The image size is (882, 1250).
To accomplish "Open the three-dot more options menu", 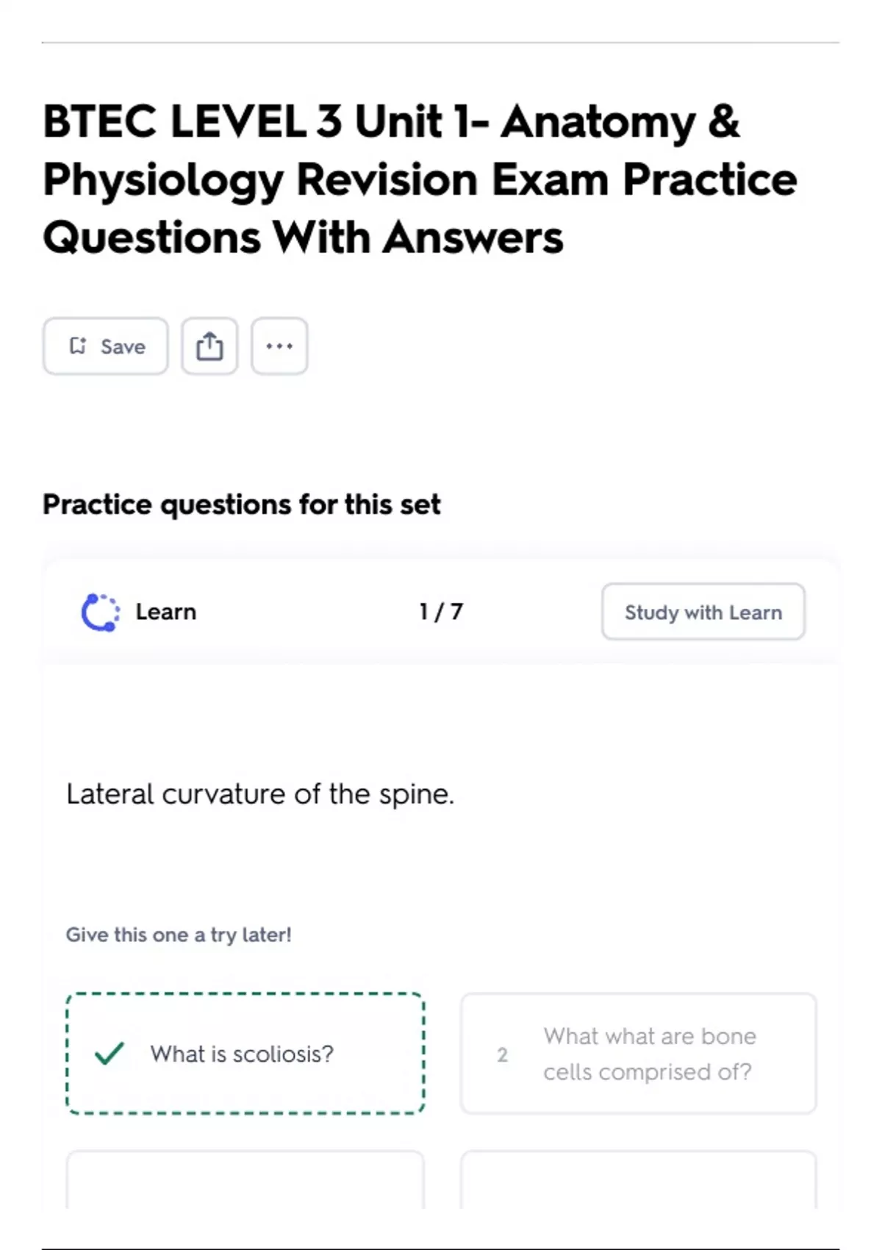I will pos(279,346).
